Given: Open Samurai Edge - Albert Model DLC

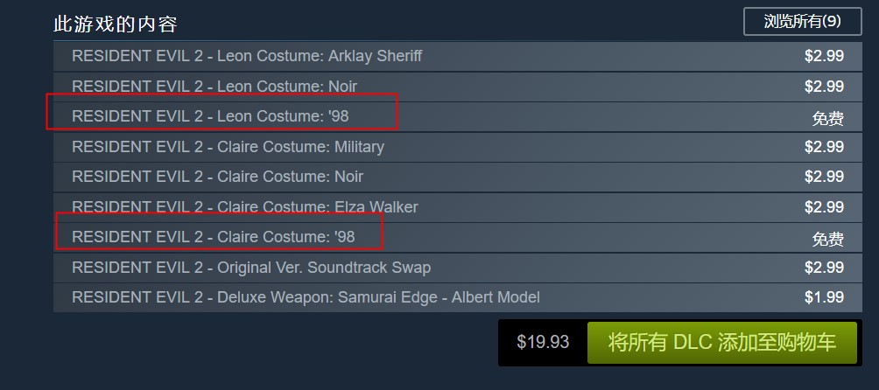Looking at the screenshot, I should click(x=457, y=297).
